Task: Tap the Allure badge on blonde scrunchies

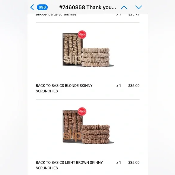Action: coord(82,34)
